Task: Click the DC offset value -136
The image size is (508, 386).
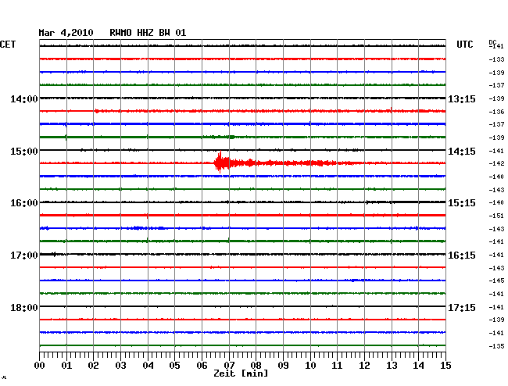Action: click(496, 112)
